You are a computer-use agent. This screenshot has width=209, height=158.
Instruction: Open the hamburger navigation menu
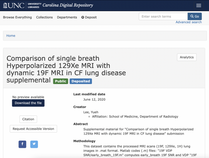click(199, 6)
